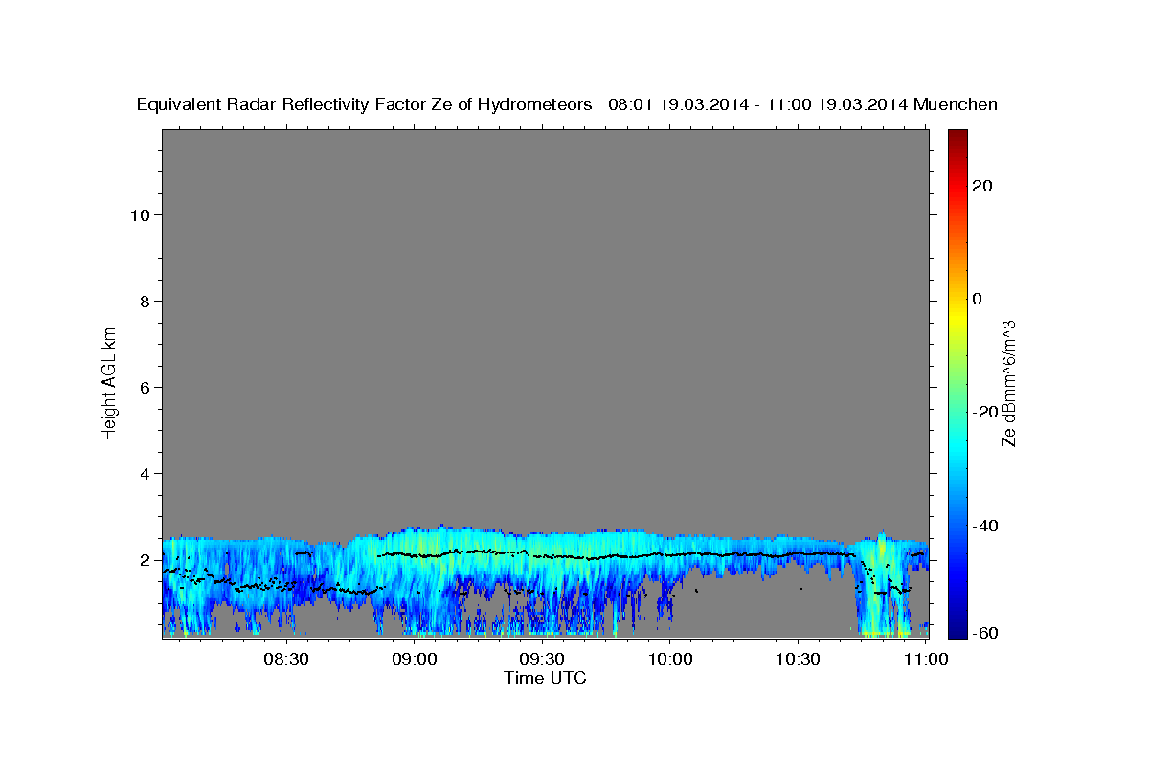The image size is (1149, 766).
Task: Click the height tick label '10'
Action: pyautogui.click(x=139, y=215)
